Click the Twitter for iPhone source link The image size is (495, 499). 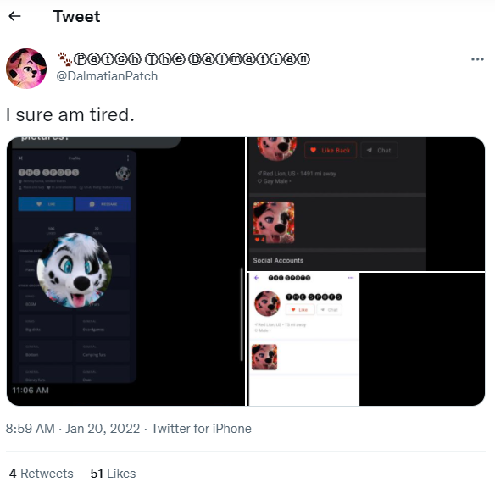(201, 429)
